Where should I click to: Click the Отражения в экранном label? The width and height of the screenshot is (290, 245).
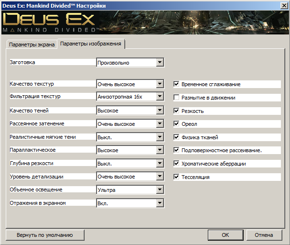coord(38,203)
